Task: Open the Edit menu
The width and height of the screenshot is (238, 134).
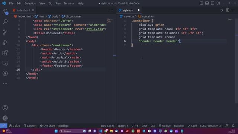Action: (x=19, y=3)
